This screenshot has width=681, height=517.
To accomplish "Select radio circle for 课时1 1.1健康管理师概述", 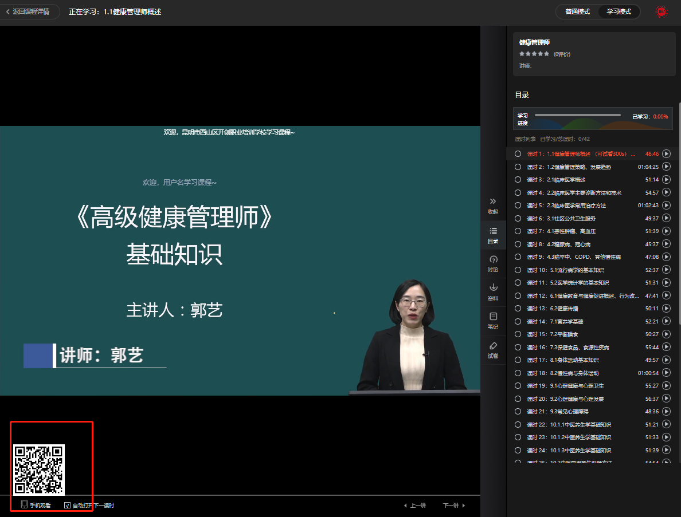I will [518, 154].
